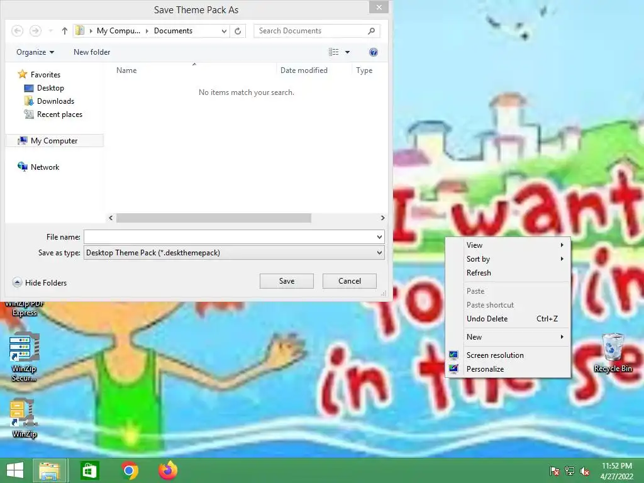Open the recent locations dropdown arrow

click(x=50, y=31)
